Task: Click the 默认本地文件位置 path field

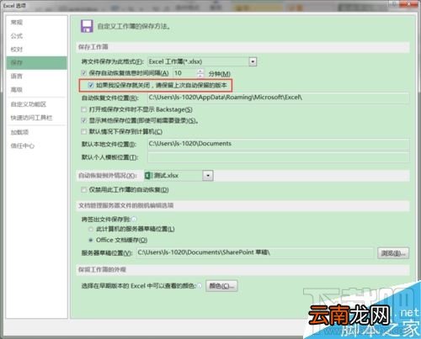Action: tap(278, 144)
